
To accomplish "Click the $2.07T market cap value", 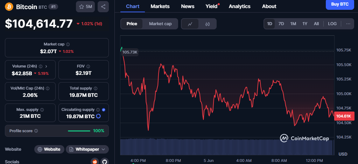I will 48,51.
